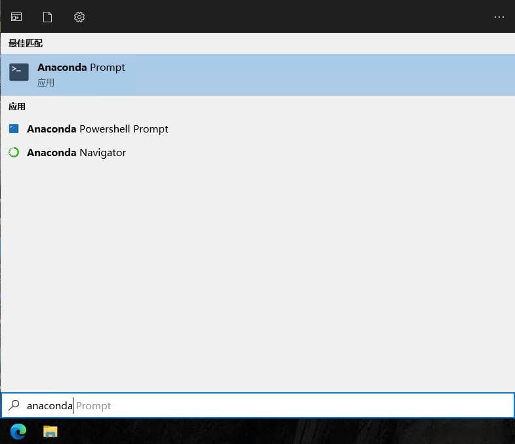Click inside the anaconda search text field

click(x=257, y=405)
